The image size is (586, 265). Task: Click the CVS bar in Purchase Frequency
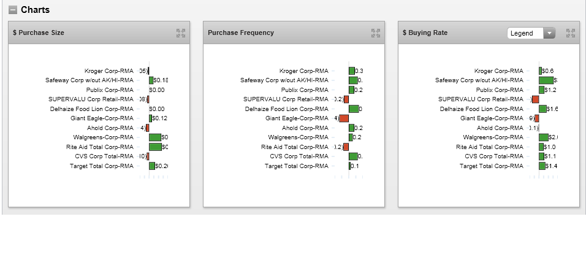pos(352,156)
